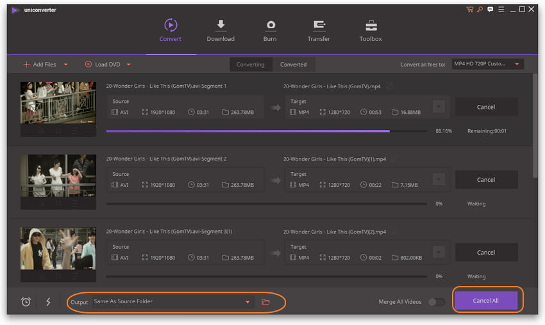
Task: Click the Cancel All button
Action: pyautogui.click(x=485, y=301)
